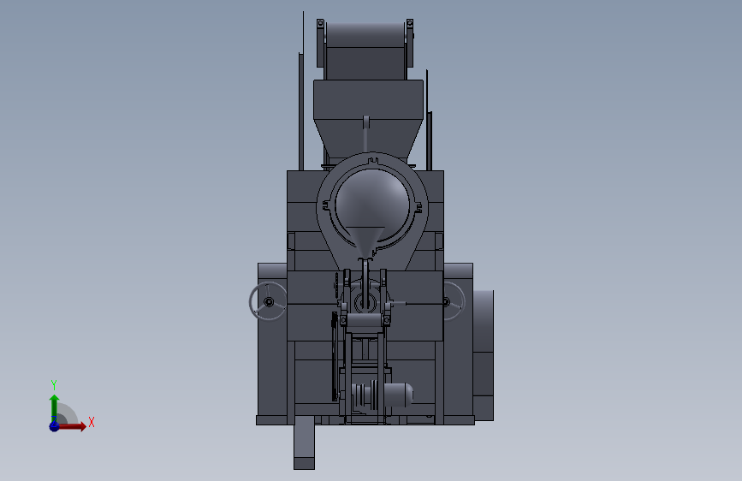742x481 pixels.
Task: Click the green Y axis arrow on triad
Action: click(55, 408)
